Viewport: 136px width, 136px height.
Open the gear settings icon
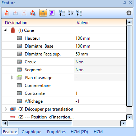coord(129,13)
